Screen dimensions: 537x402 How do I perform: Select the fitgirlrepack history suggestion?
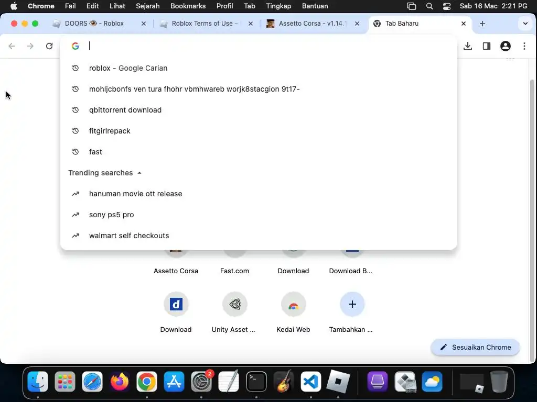259,131
